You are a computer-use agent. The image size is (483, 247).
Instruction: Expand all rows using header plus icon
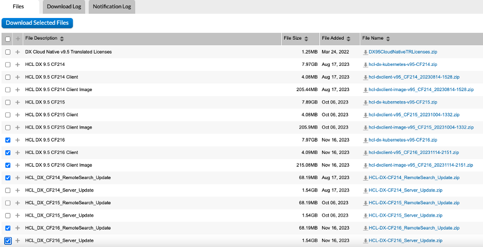(18, 39)
